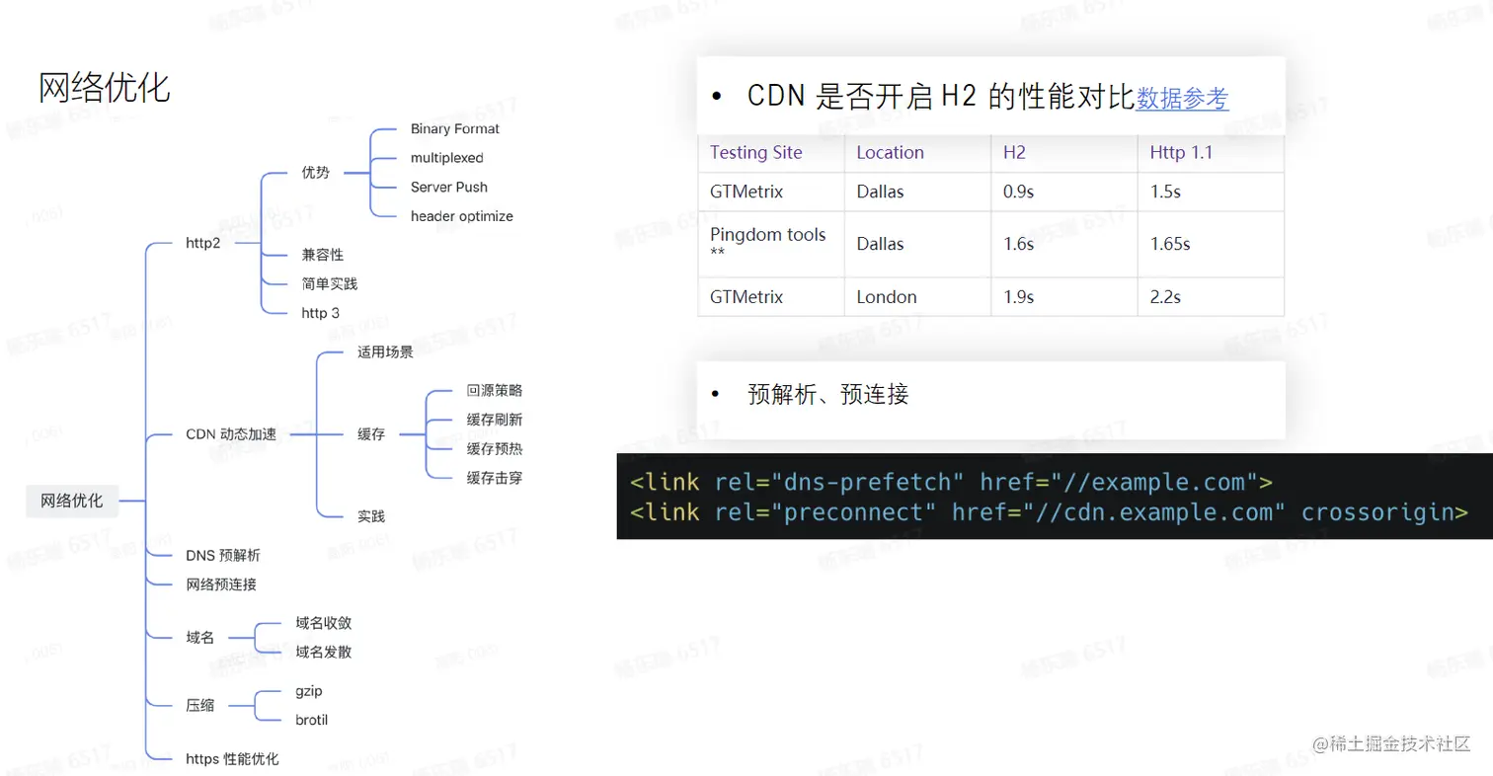This screenshot has height=776, width=1493.
Task: Click the 2.2s Http 1.1 value
Action: [x=1165, y=296]
